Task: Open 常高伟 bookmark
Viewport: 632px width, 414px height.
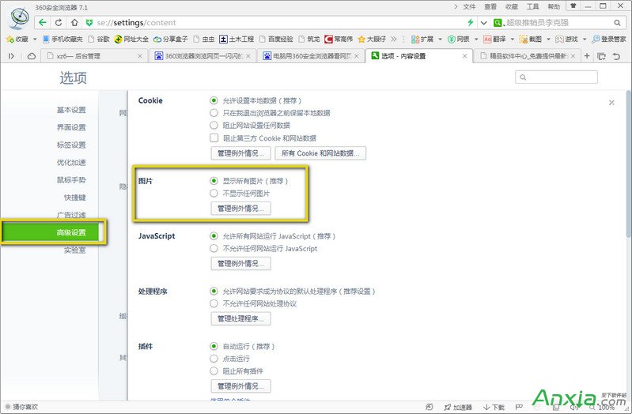Action: pos(339,39)
